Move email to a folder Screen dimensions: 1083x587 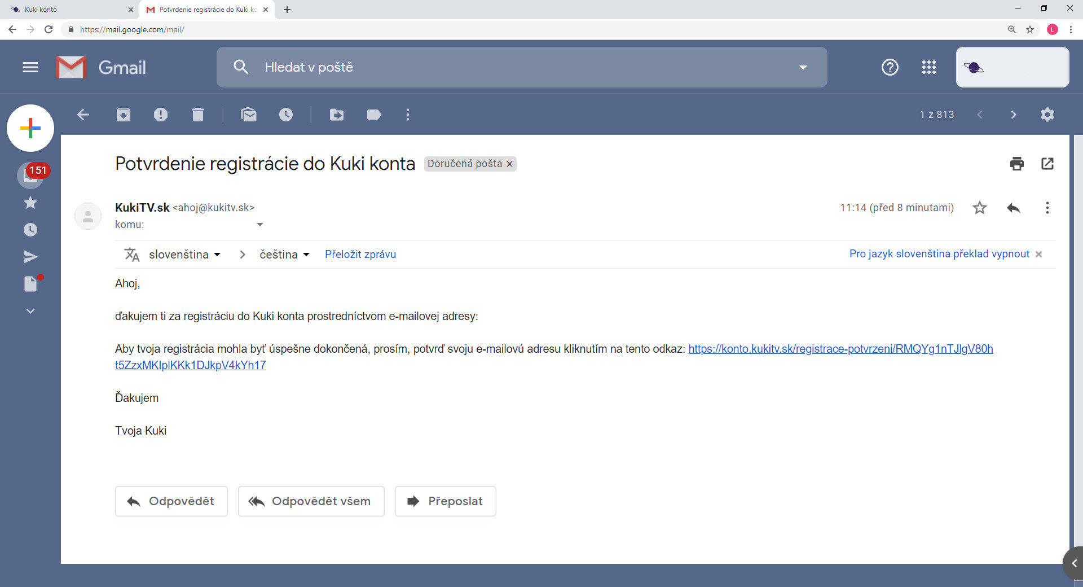click(x=337, y=115)
